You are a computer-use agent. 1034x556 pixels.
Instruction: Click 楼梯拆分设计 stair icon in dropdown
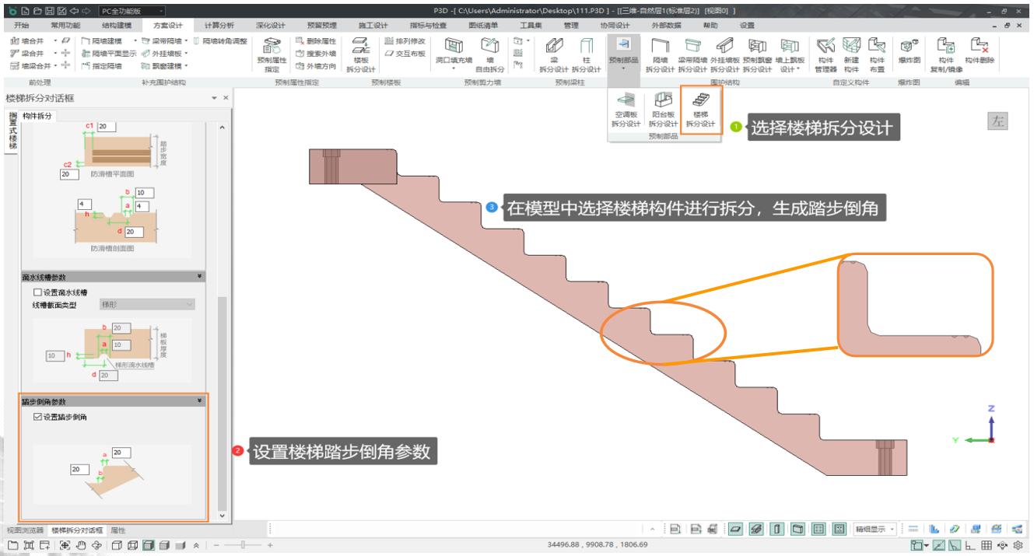click(x=700, y=100)
